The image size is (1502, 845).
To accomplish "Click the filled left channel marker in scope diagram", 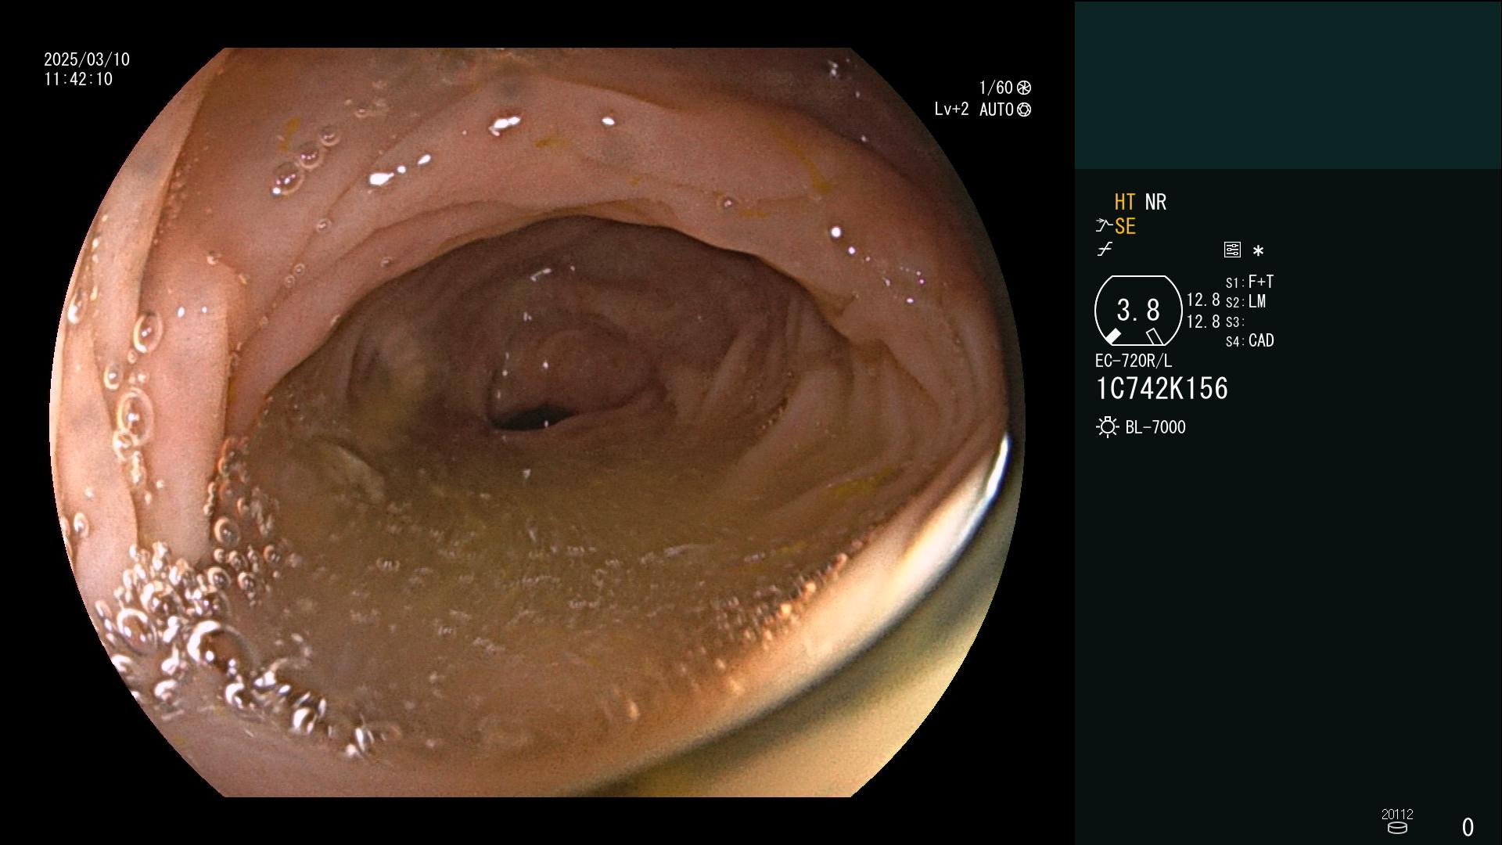I will click(x=1112, y=336).
